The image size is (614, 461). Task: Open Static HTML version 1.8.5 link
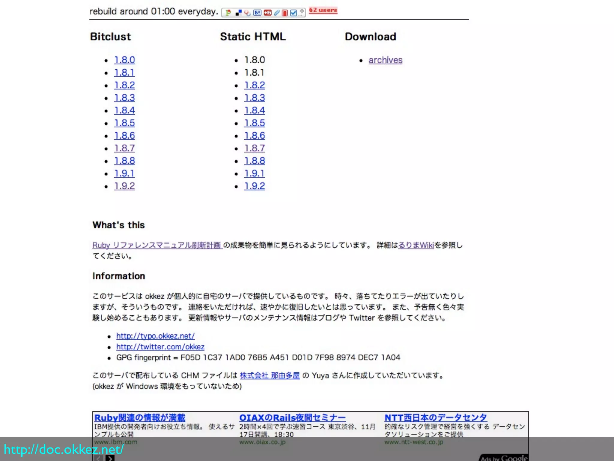(255, 123)
